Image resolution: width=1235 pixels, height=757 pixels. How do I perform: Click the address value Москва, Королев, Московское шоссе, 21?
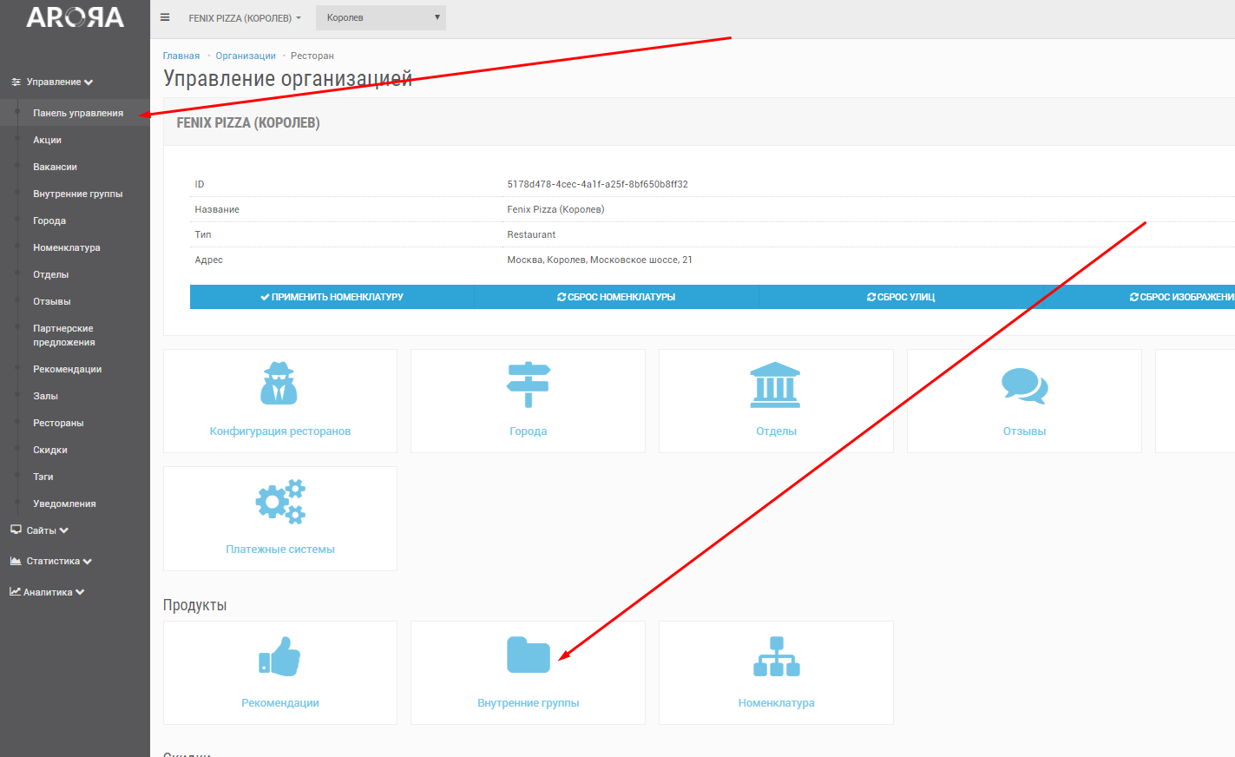tap(600, 260)
